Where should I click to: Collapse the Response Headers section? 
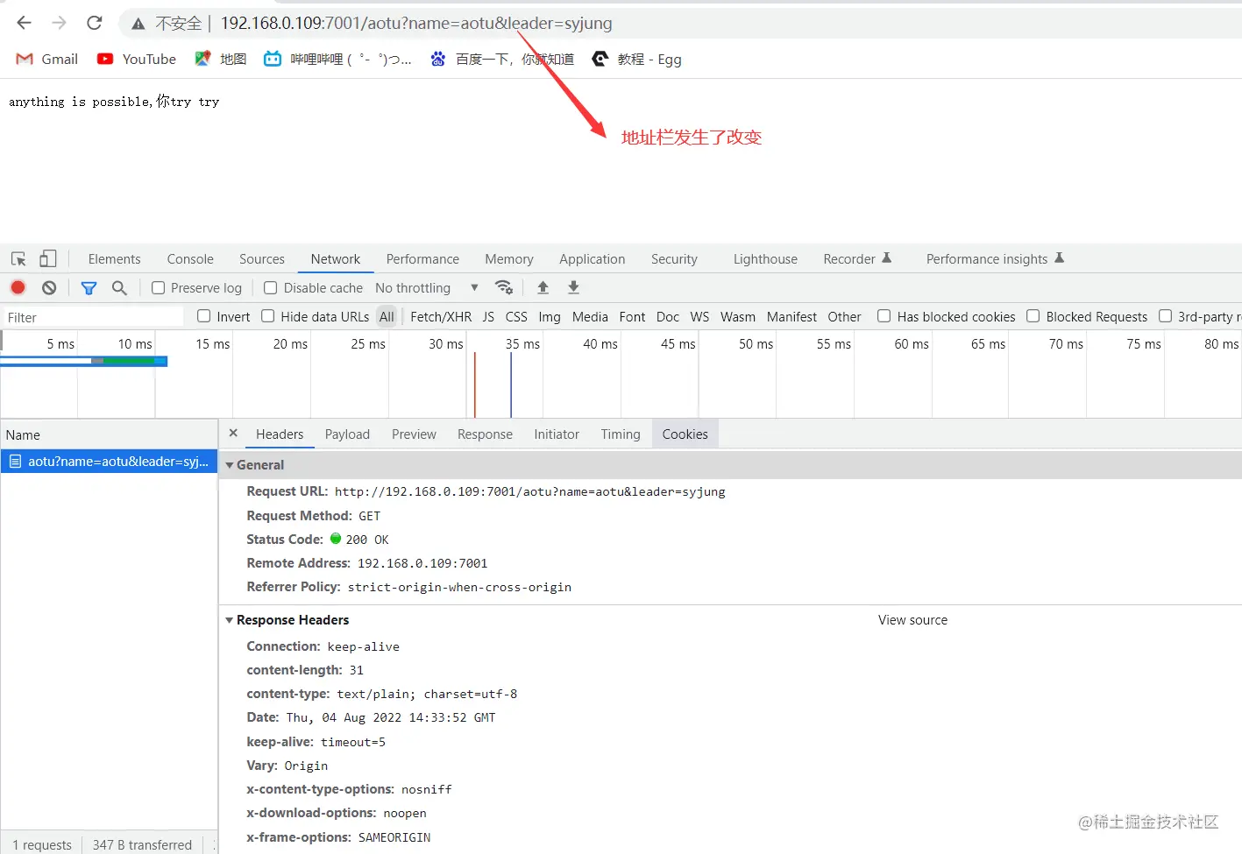230,620
